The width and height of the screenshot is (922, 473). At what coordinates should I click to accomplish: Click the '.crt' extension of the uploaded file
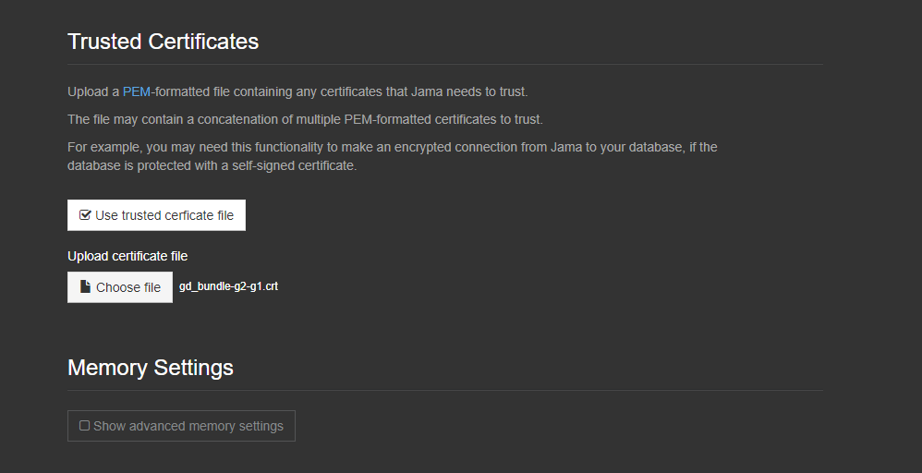[x=269, y=286]
